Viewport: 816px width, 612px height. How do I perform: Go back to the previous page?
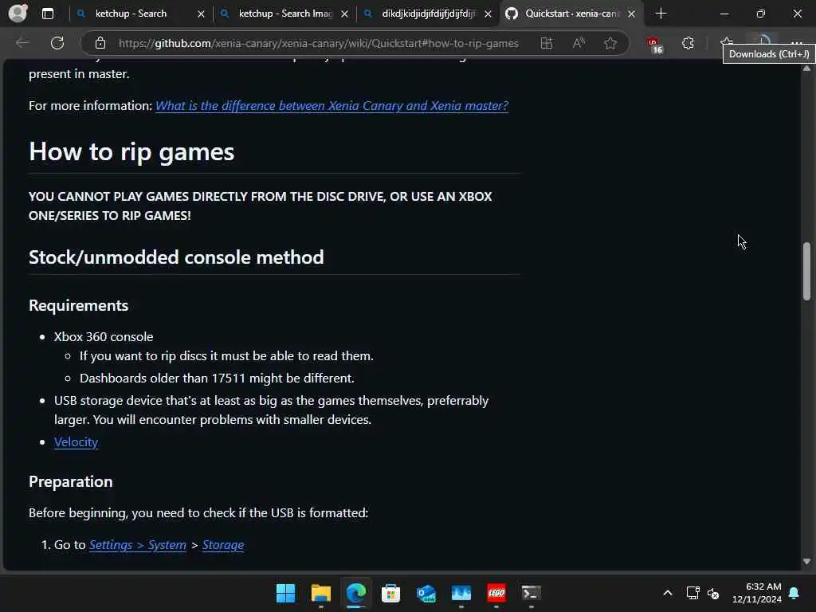(x=22, y=43)
